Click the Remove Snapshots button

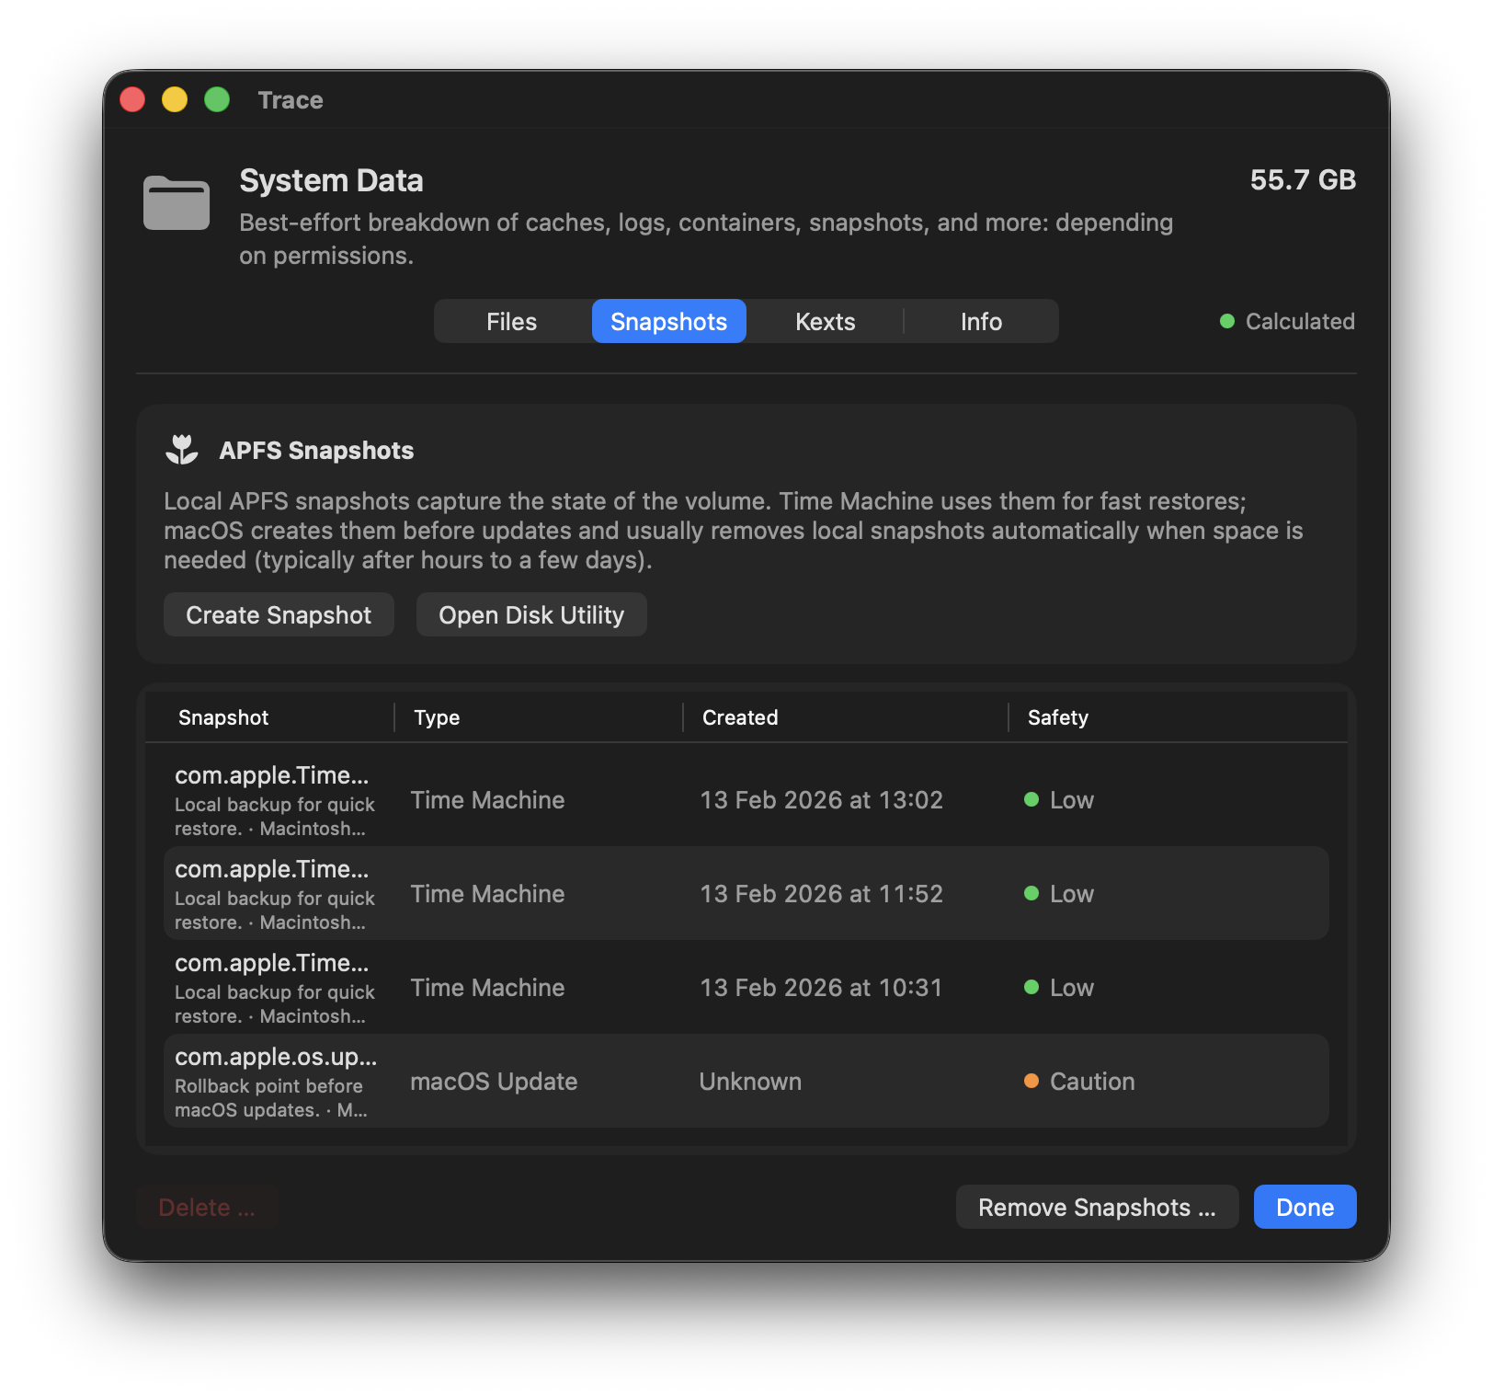click(1097, 1207)
